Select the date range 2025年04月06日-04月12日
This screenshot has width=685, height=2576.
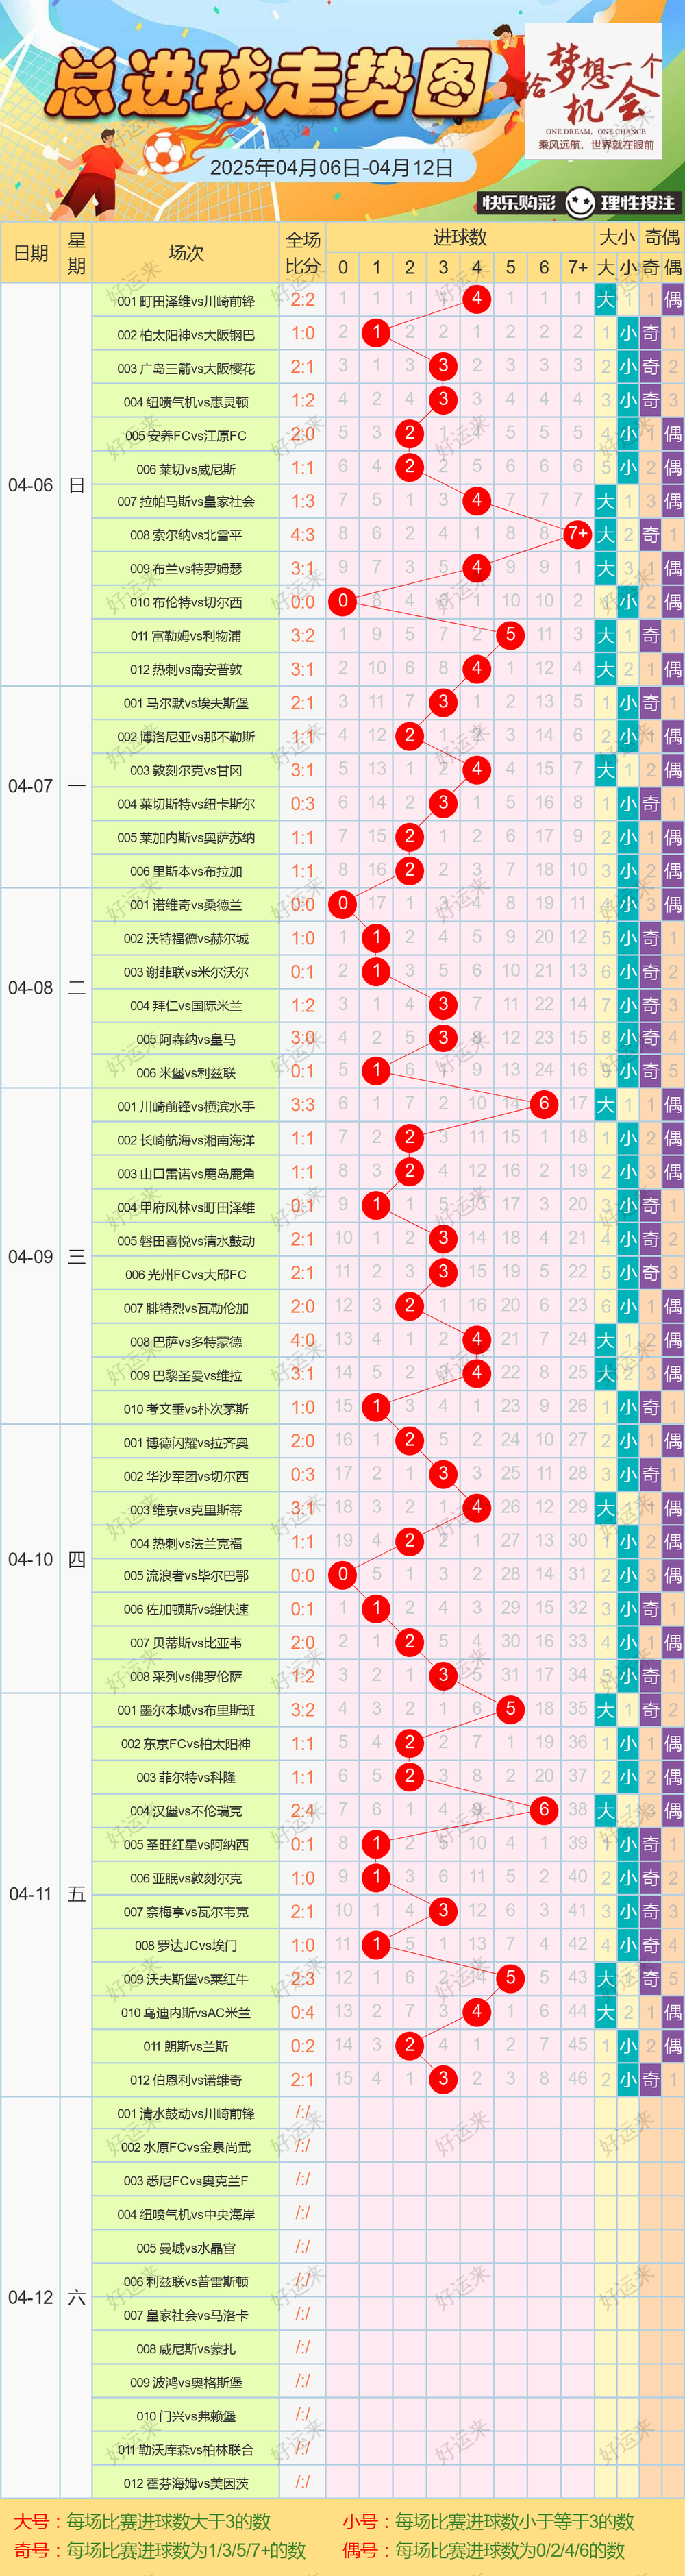332,167
